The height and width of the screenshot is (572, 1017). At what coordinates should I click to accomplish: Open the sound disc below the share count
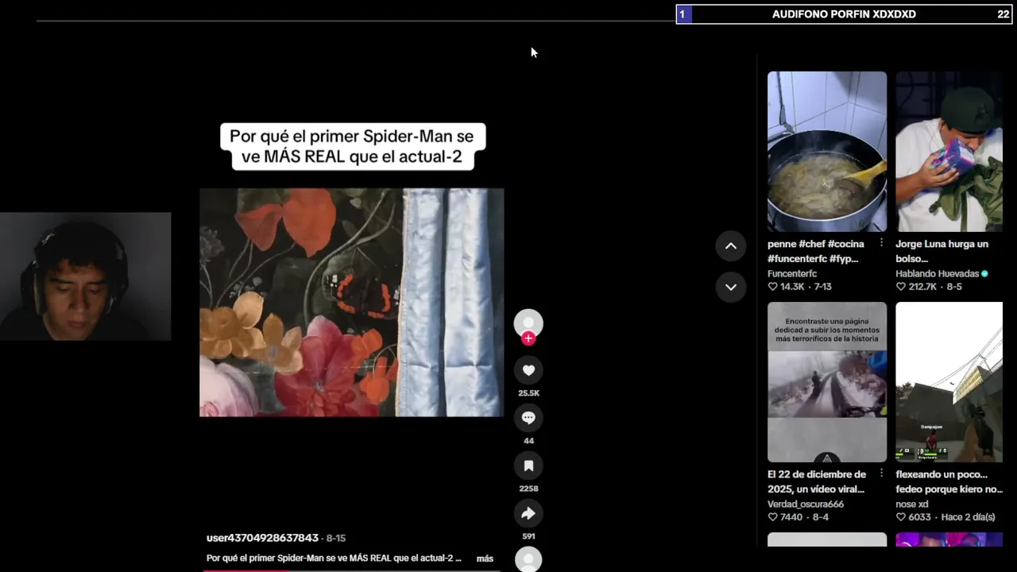click(x=528, y=559)
